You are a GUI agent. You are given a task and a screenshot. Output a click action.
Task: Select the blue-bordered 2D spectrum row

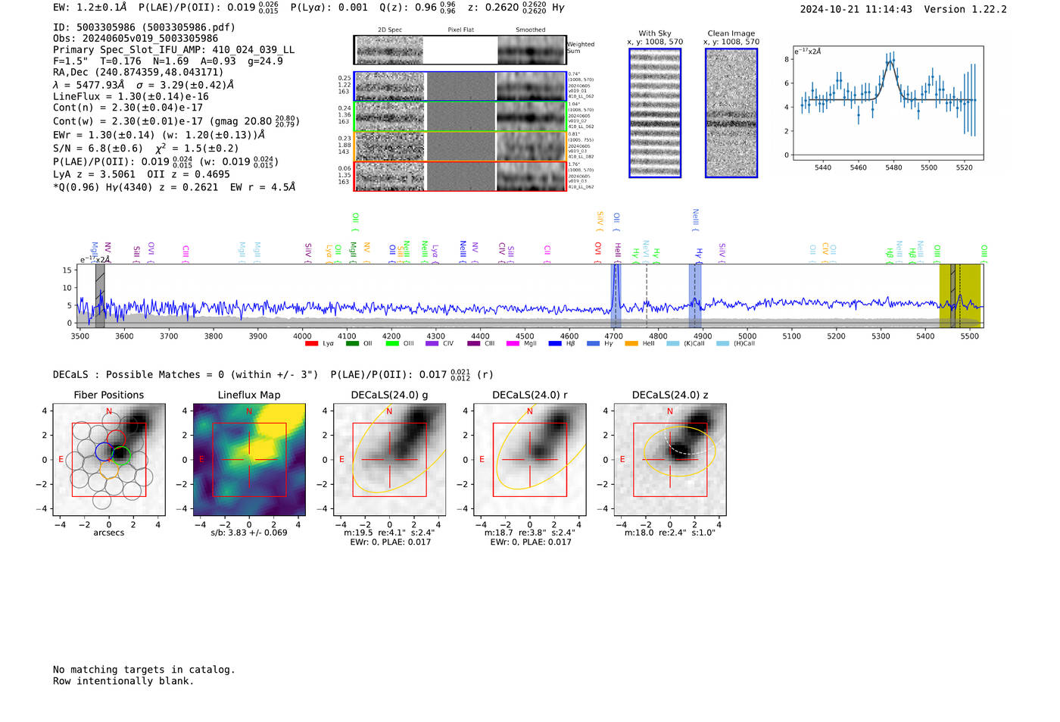(x=460, y=86)
